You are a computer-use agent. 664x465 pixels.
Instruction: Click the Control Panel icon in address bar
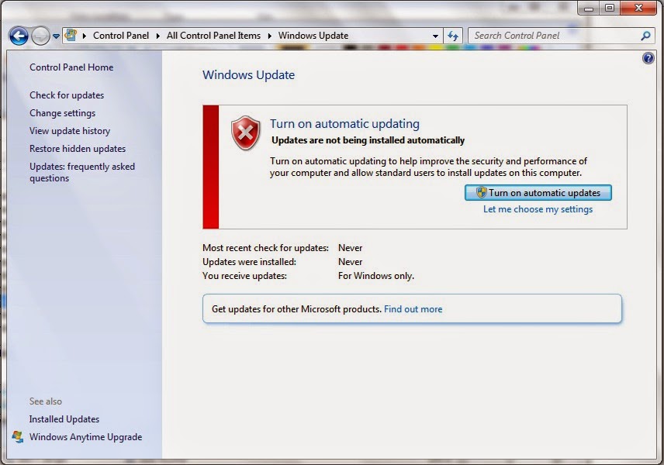tap(71, 35)
